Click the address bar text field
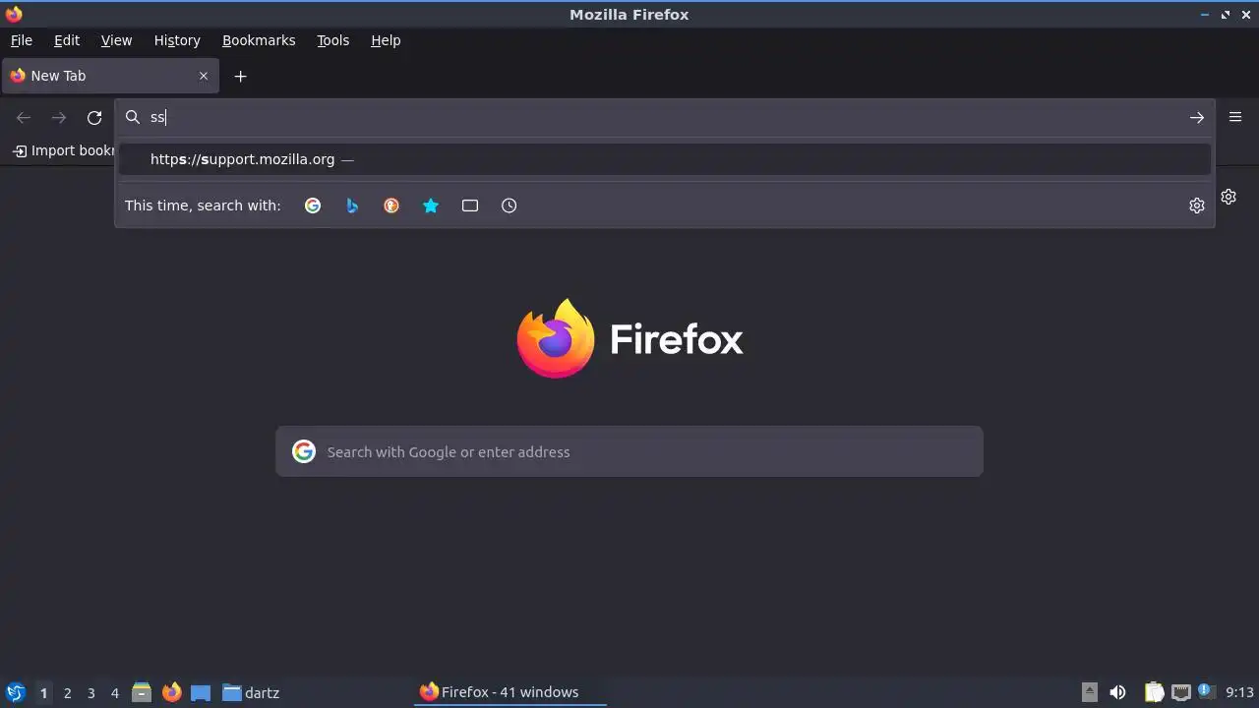 coord(665,117)
